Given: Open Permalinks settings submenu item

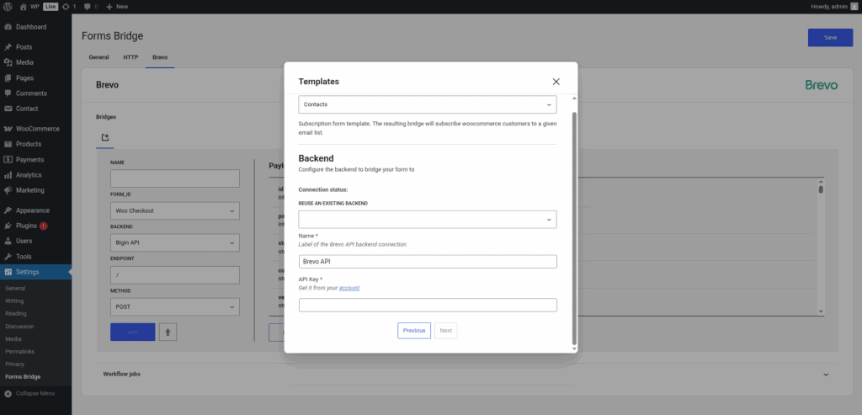Looking at the screenshot, I should click(x=19, y=351).
